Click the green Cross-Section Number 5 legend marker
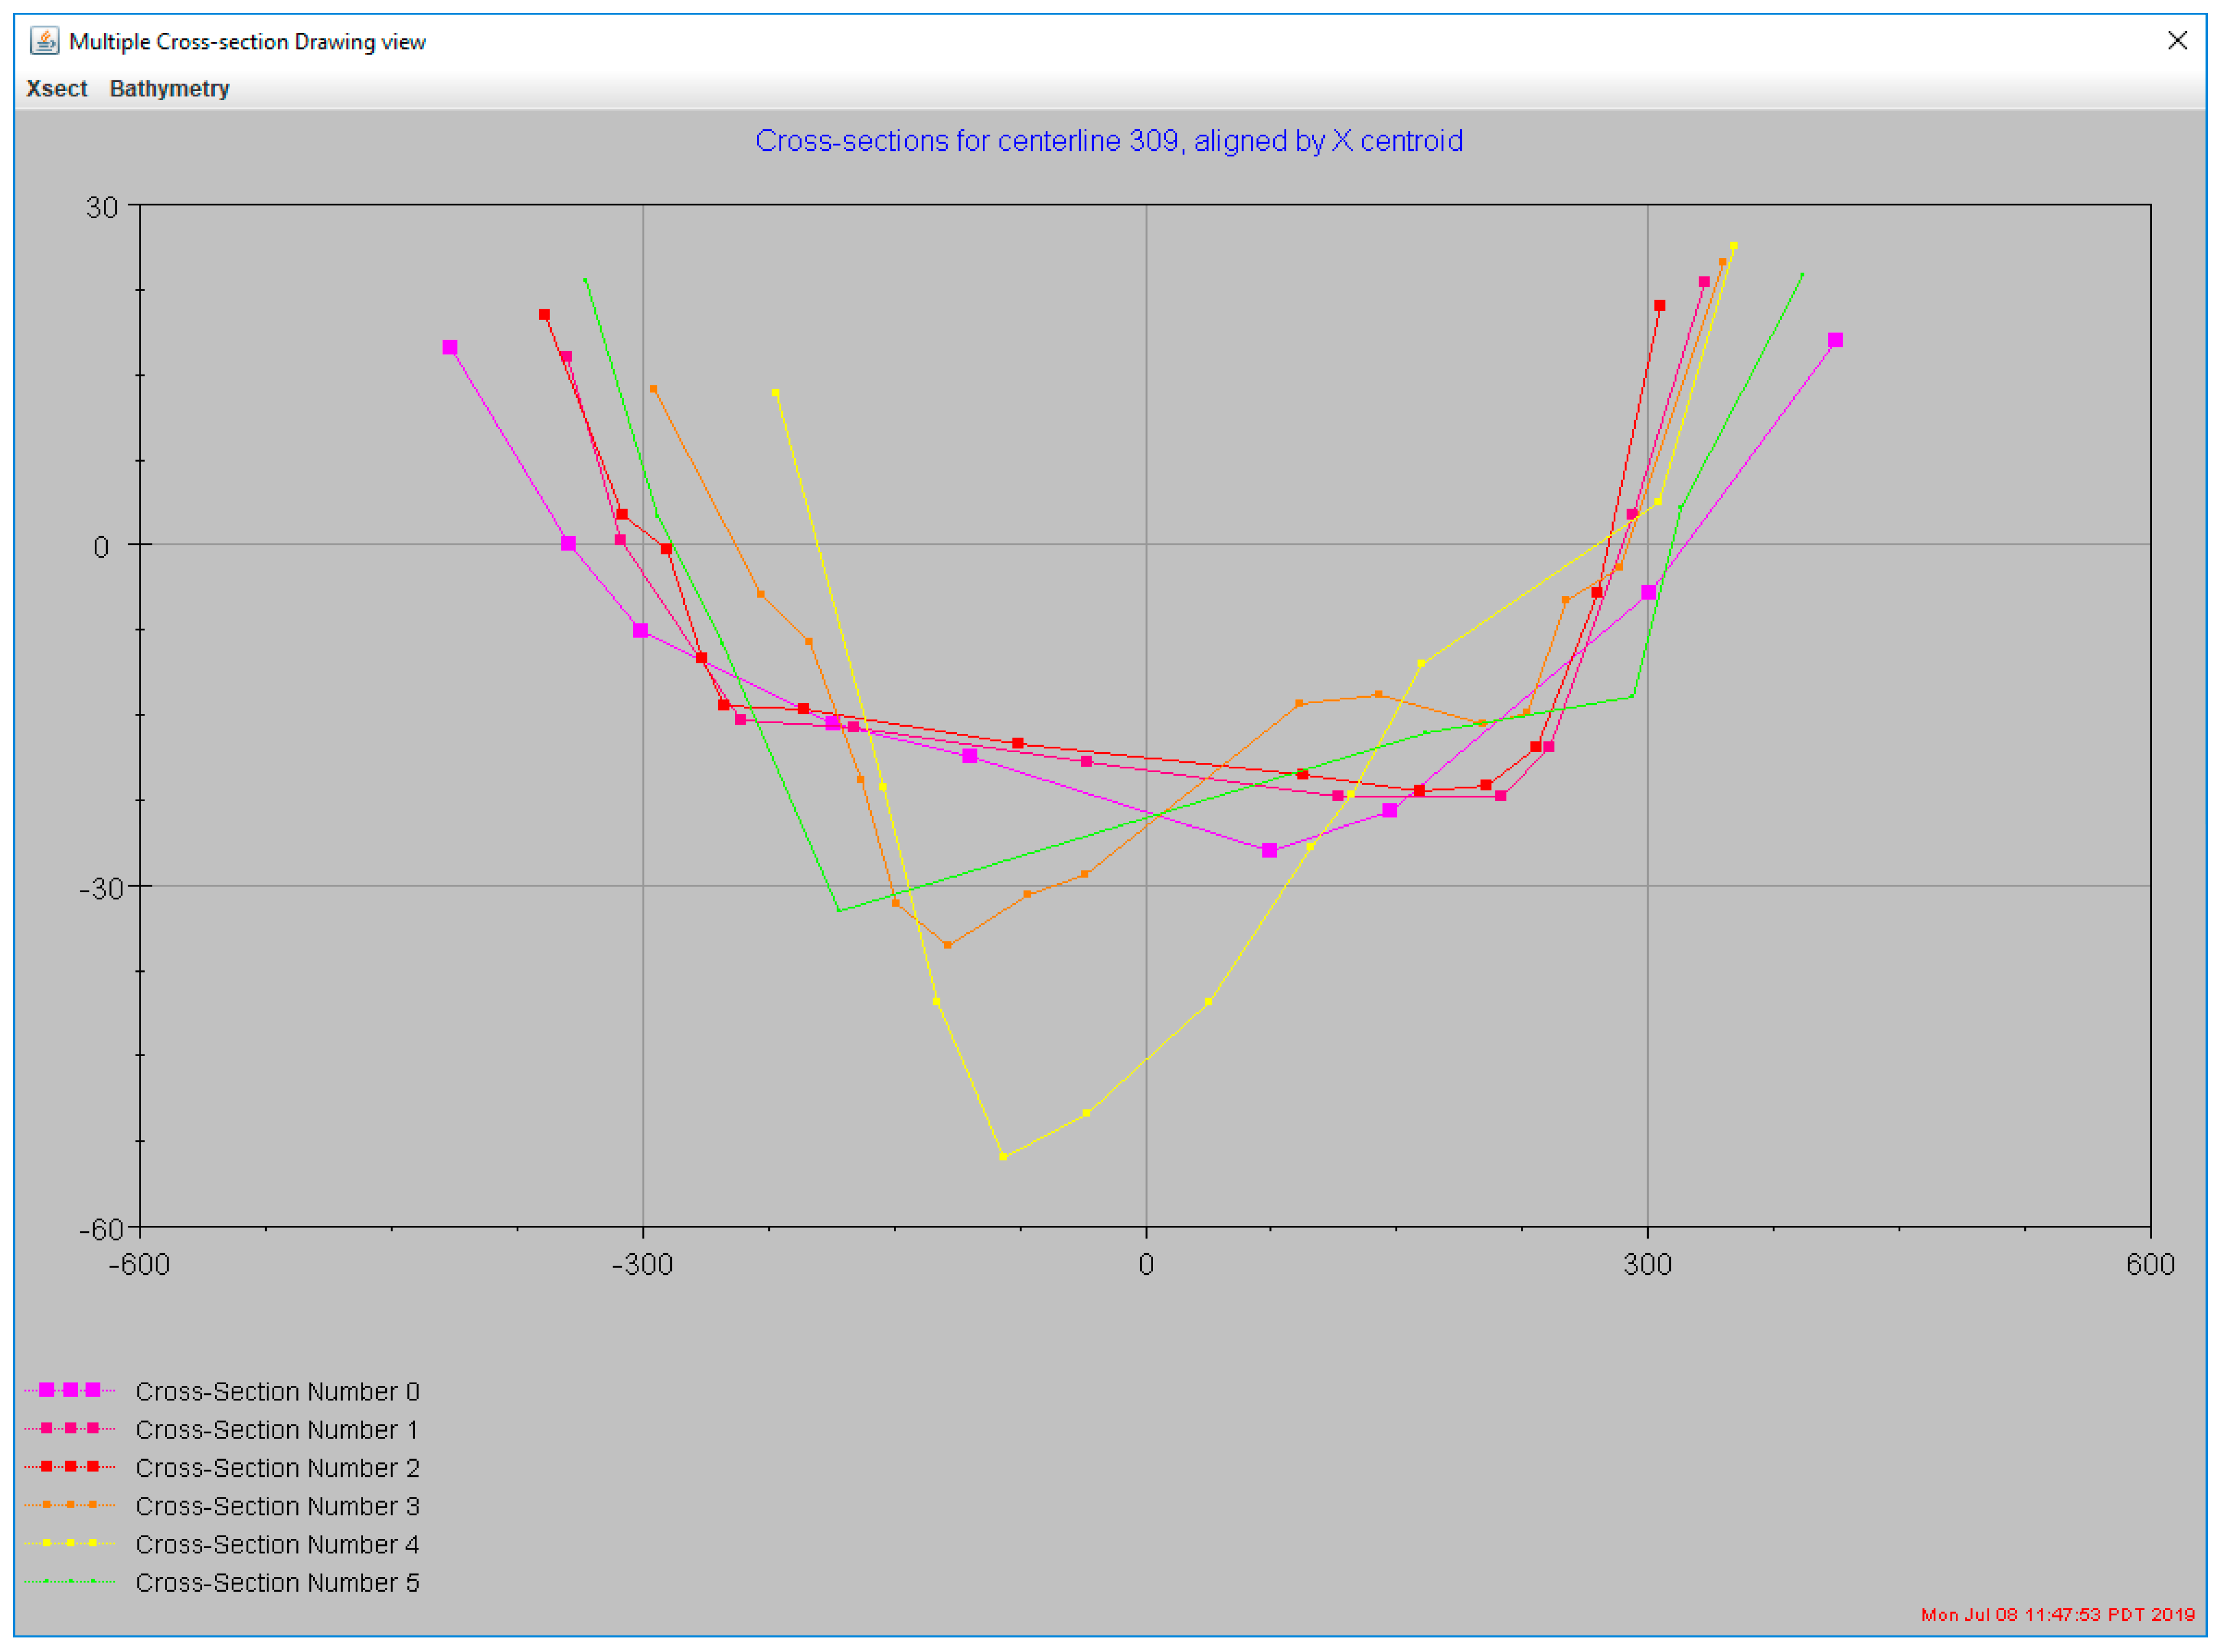 [x=69, y=1581]
